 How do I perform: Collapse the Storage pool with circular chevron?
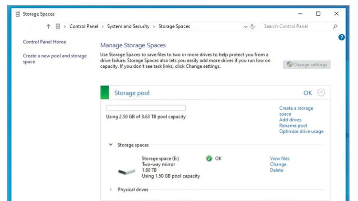pos(321,93)
